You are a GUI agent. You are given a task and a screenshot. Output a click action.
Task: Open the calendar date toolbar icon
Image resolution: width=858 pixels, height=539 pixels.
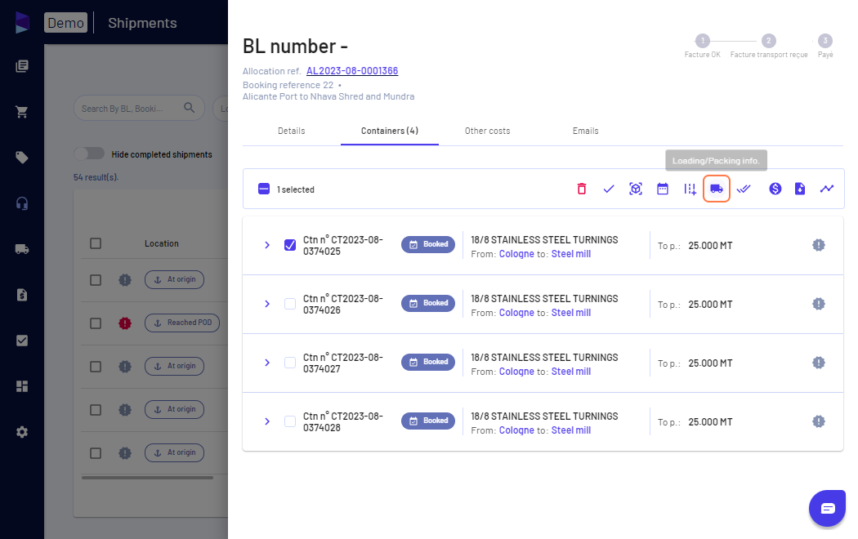(663, 189)
